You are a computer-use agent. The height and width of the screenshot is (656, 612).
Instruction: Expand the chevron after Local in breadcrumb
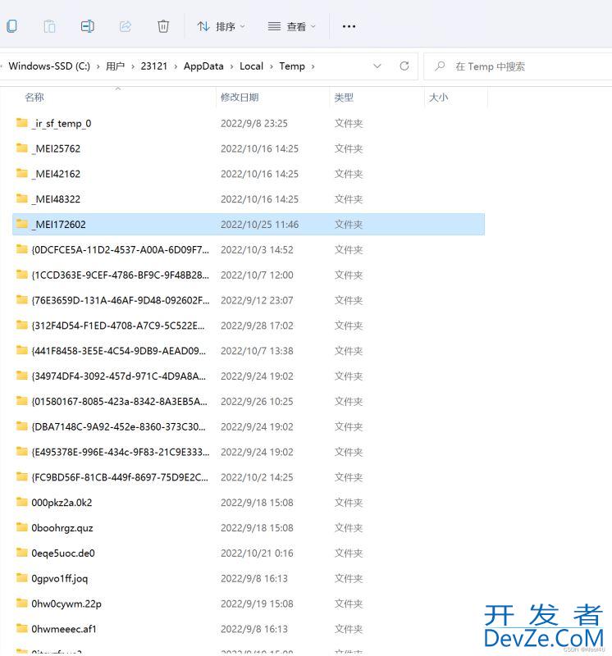(x=272, y=66)
